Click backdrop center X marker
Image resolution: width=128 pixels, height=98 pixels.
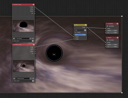[x=54, y=55]
